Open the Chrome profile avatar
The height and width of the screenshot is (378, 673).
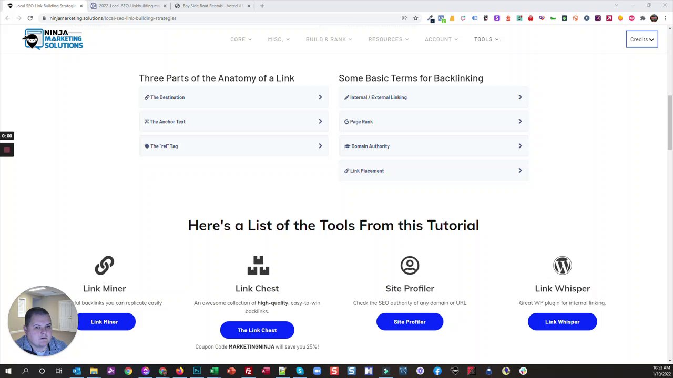tap(654, 18)
